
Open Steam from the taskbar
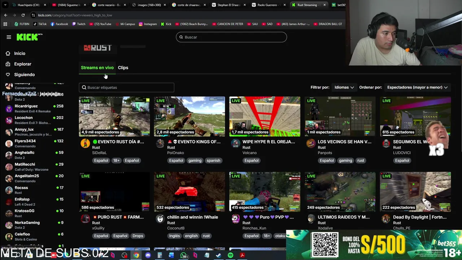(x=218, y=255)
